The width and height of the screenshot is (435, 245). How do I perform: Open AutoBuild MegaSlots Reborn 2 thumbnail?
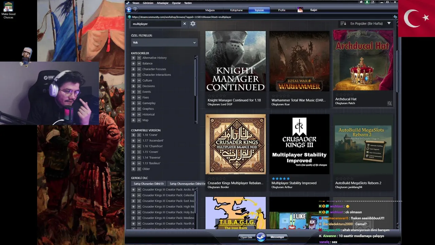pyautogui.click(x=363, y=144)
